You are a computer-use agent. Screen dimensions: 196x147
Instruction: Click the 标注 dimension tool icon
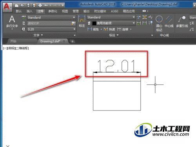pyautogui.click(x=82, y=21)
